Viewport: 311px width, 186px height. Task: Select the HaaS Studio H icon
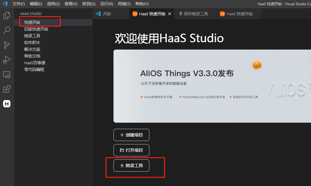[x=7, y=103]
